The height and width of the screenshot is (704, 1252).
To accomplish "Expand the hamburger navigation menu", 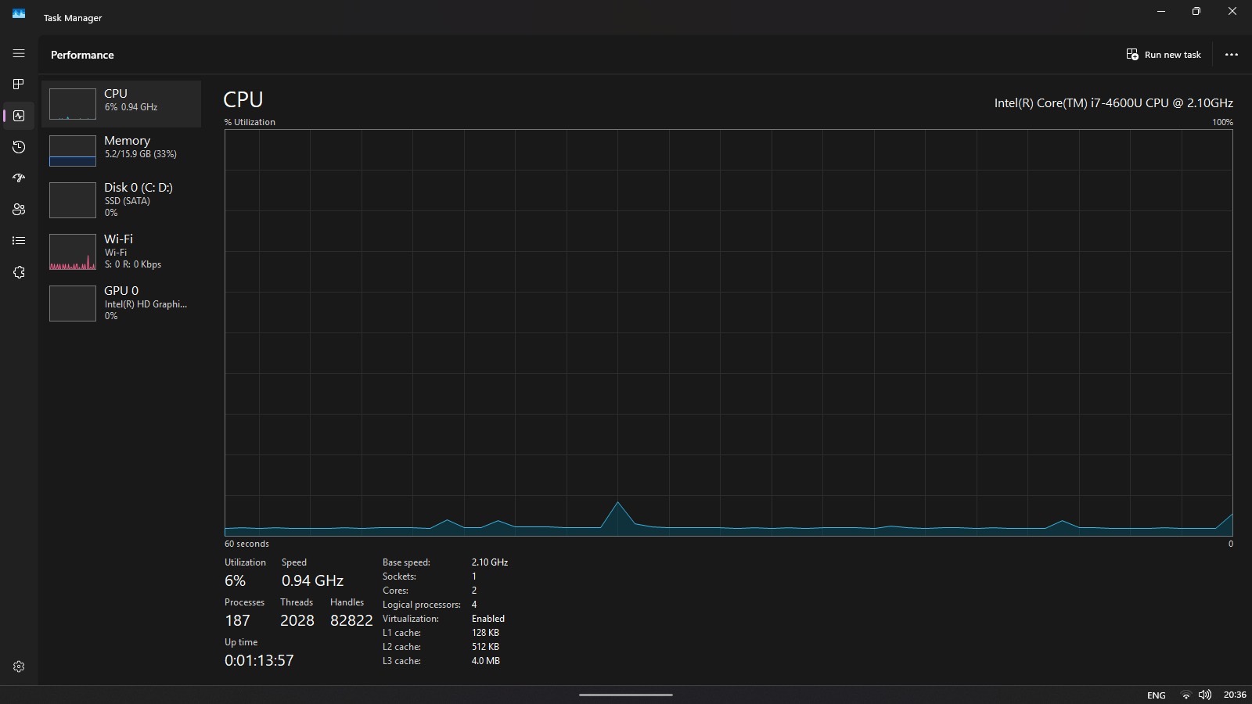I will 19,53.
